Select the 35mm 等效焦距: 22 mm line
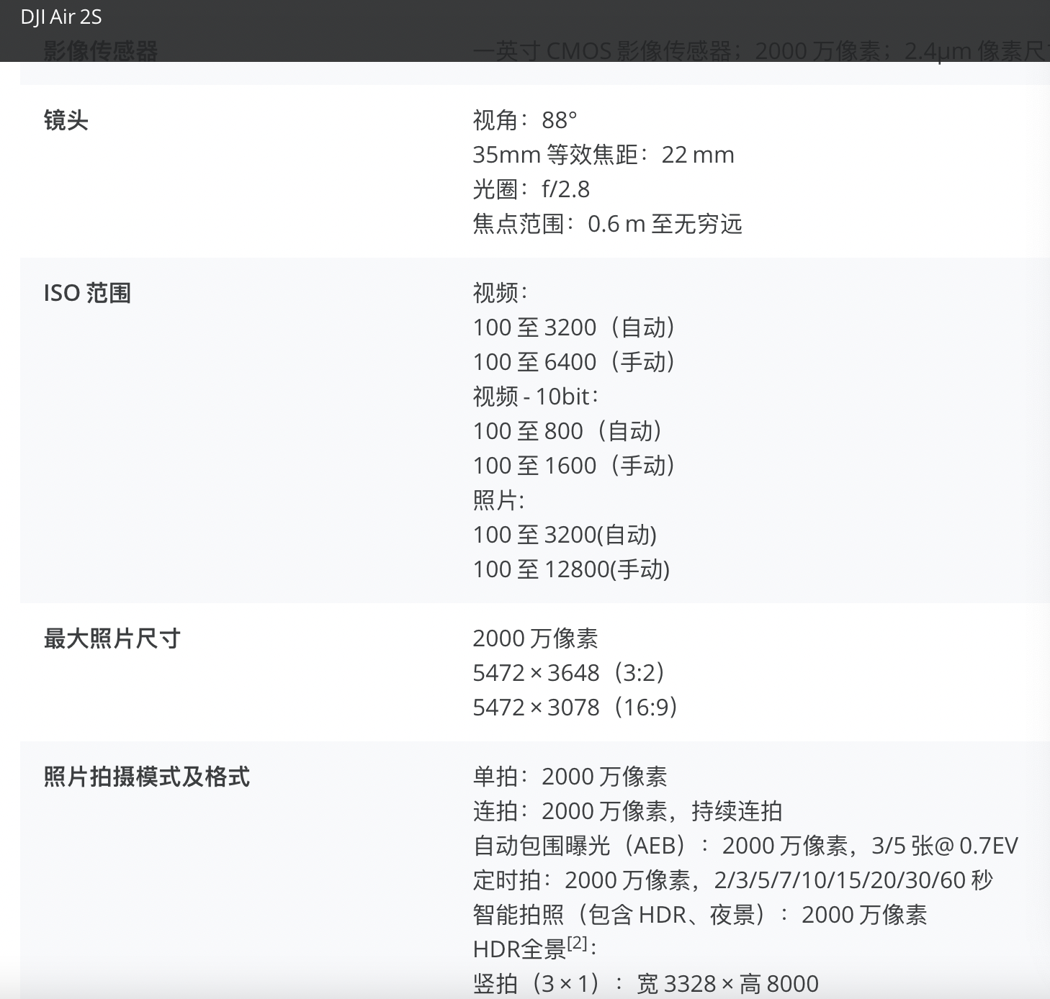 click(x=603, y=155)
